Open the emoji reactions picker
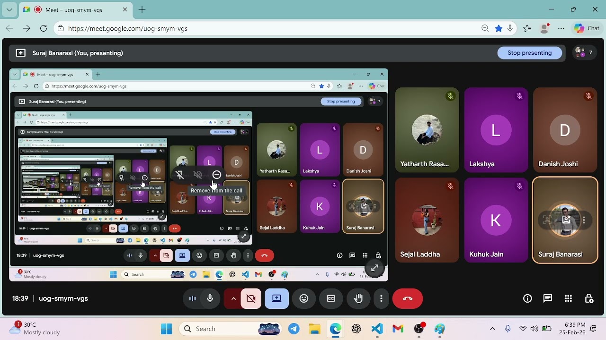 pyautogui.click(x=304, y=298)
